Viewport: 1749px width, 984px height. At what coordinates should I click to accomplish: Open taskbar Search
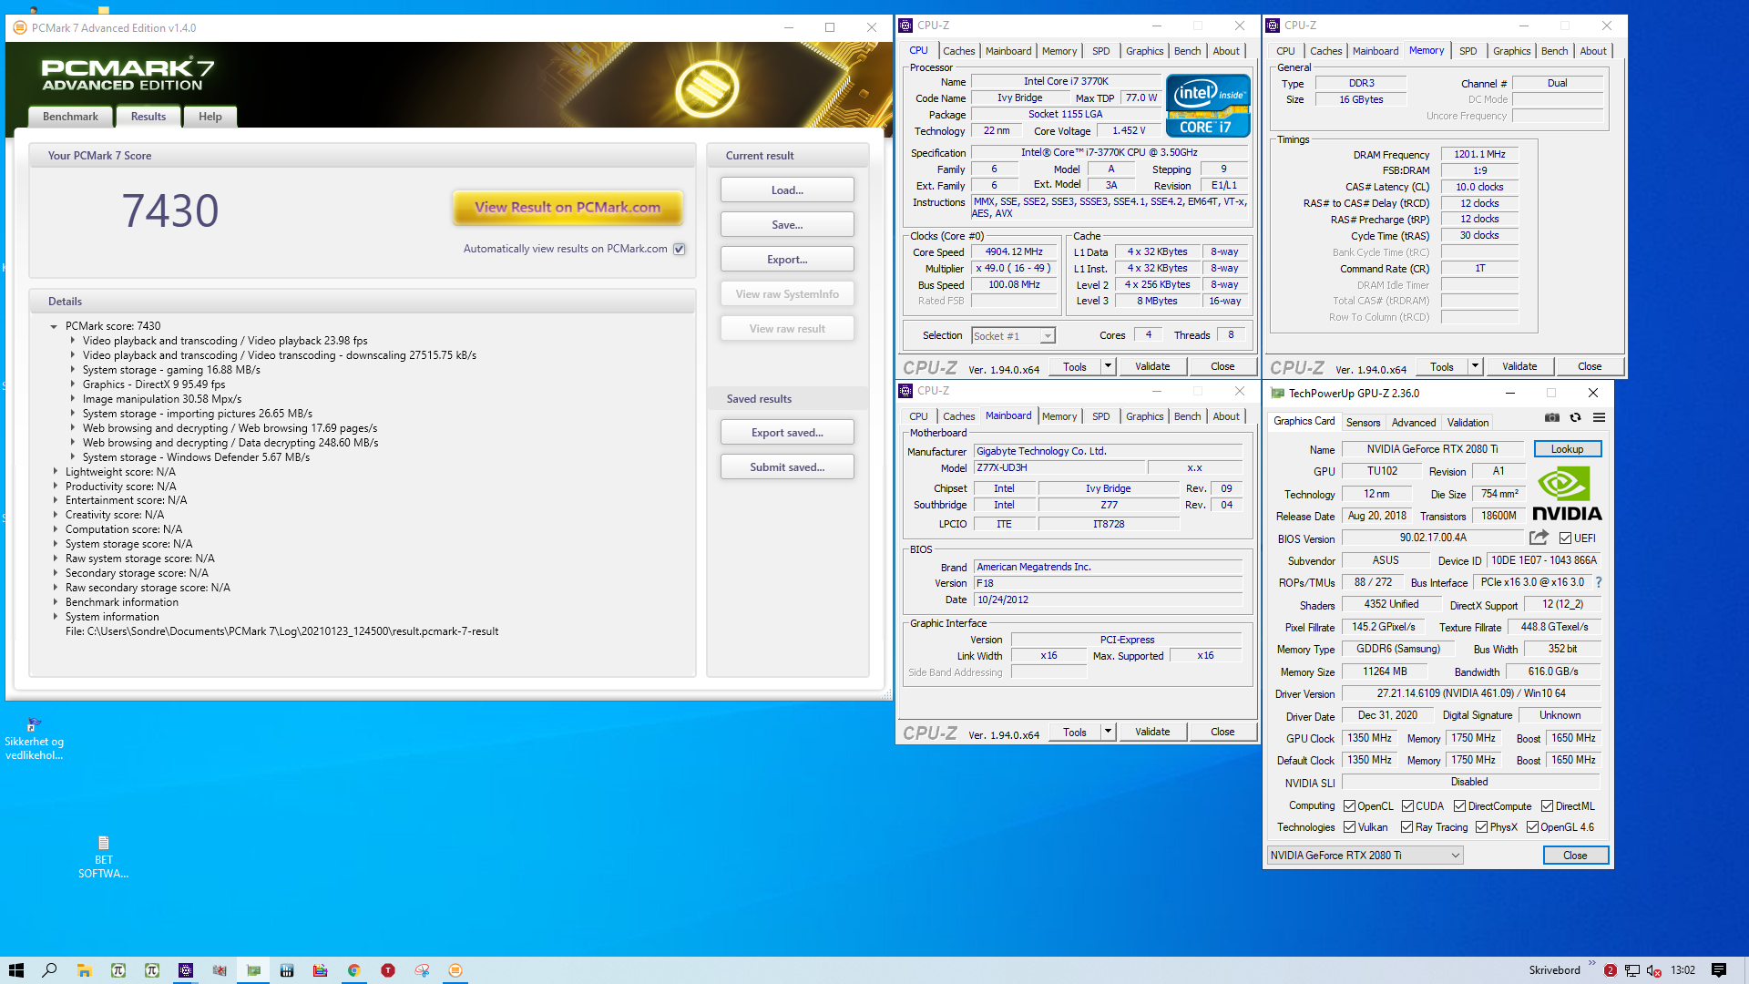tap(49, 970)
